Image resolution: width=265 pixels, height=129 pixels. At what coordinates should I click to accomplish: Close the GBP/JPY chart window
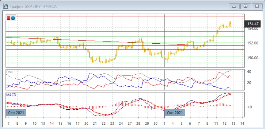tap(256, 6)
